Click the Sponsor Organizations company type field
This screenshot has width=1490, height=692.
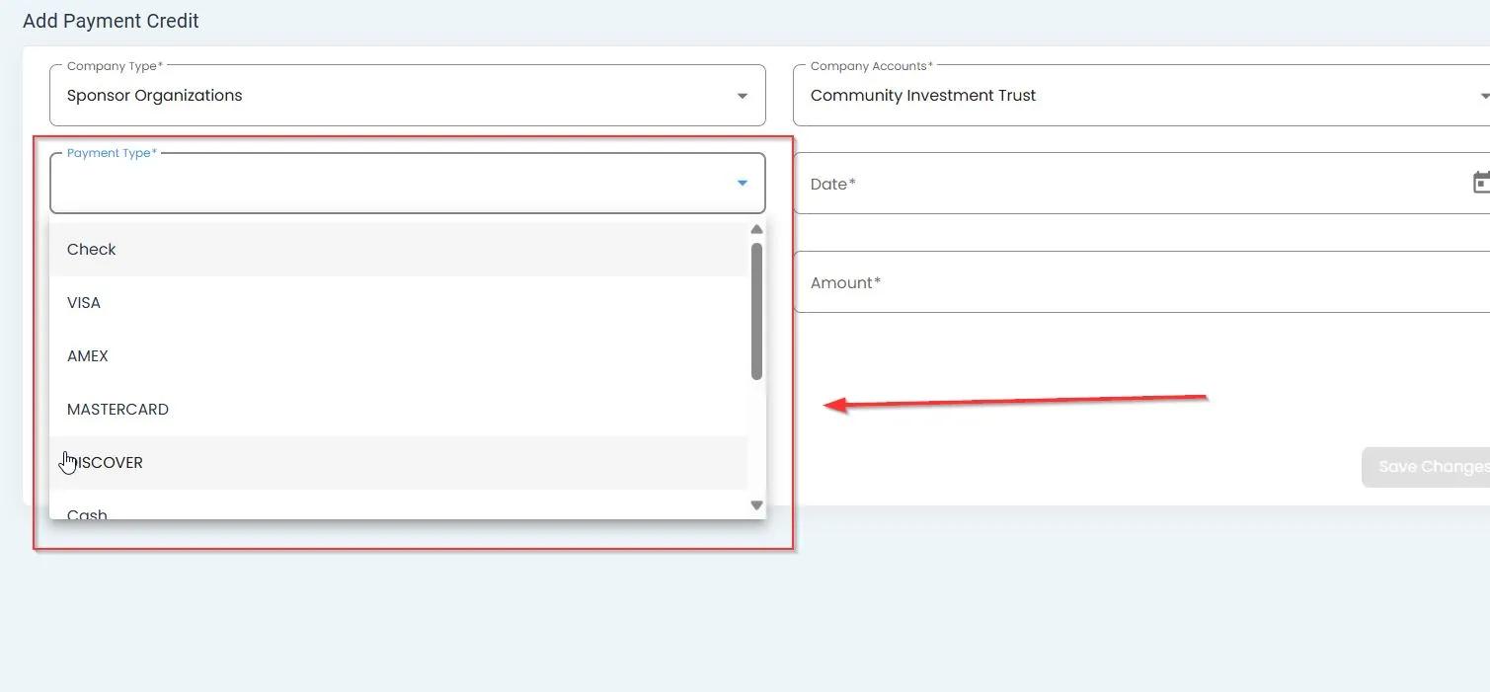pos(395,96)
